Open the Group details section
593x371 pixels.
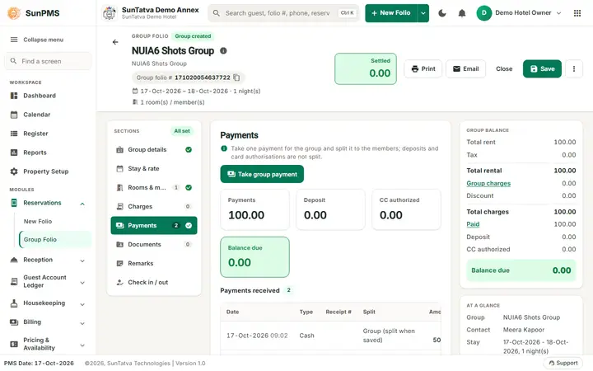pos(154,150)
